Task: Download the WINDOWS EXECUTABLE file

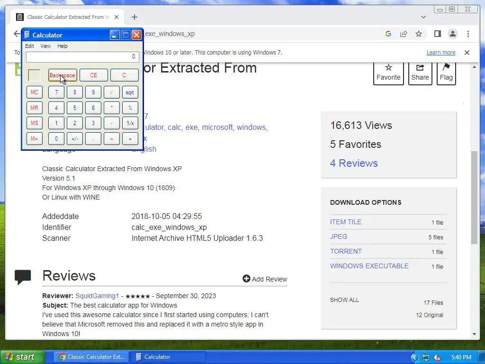Action: tap(369, 266)
